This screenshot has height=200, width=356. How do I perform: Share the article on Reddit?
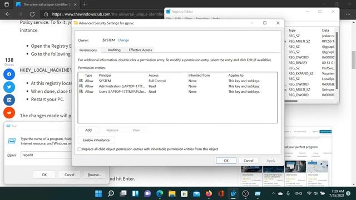coord(9,112)
